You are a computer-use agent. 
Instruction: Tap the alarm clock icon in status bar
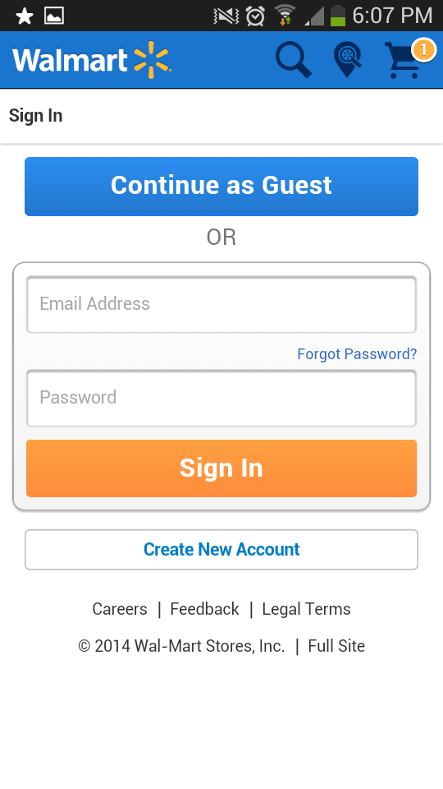(255, 16)
